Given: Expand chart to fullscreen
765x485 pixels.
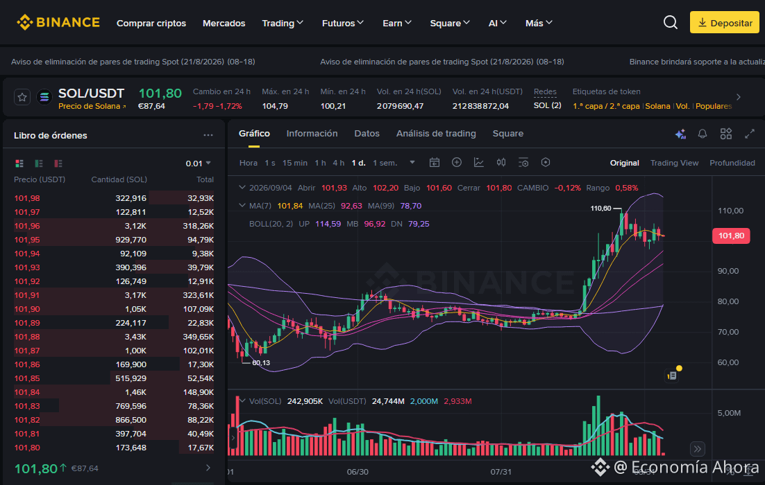Looking at the screenshot, I should pyautogui.click(x=750, y=134).
